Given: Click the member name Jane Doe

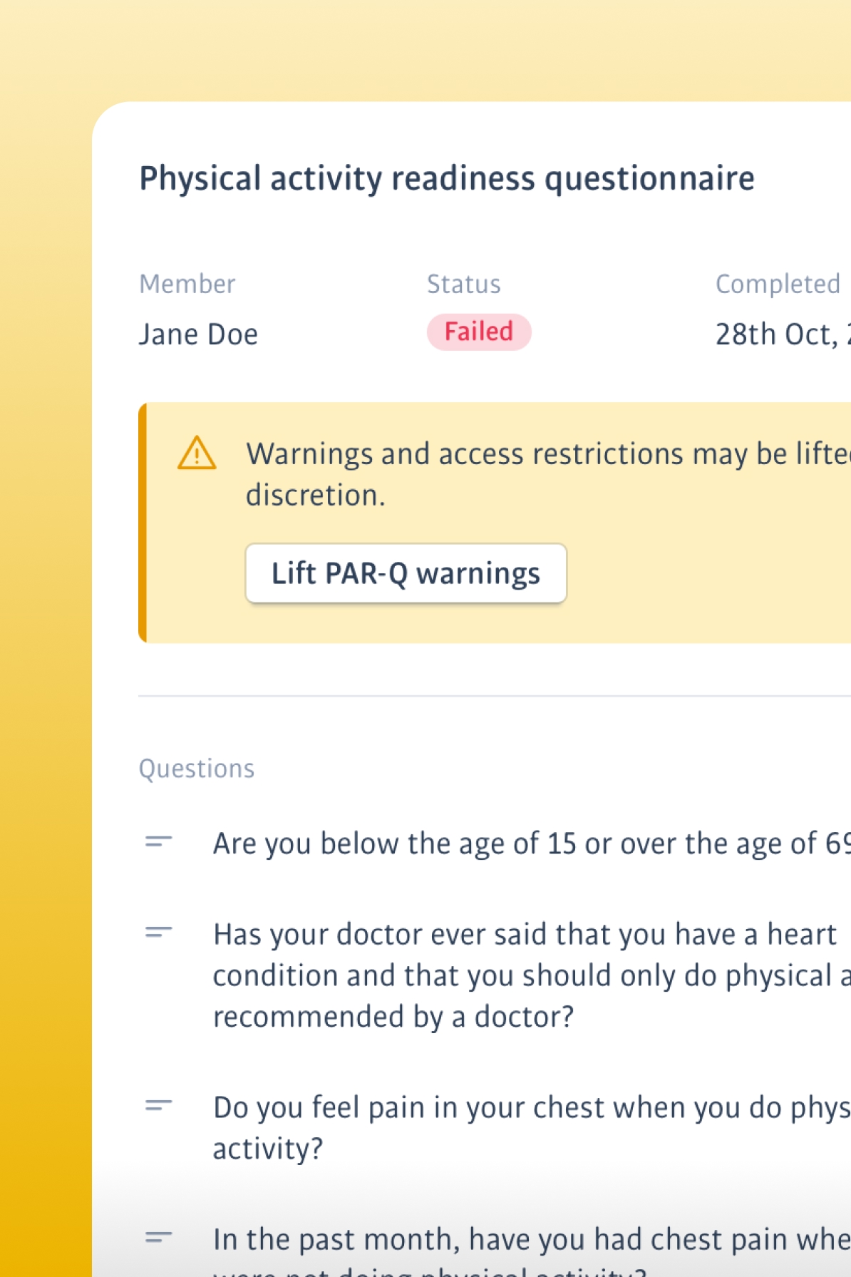Looking at the screenshot, I should (x=198, y=334).
